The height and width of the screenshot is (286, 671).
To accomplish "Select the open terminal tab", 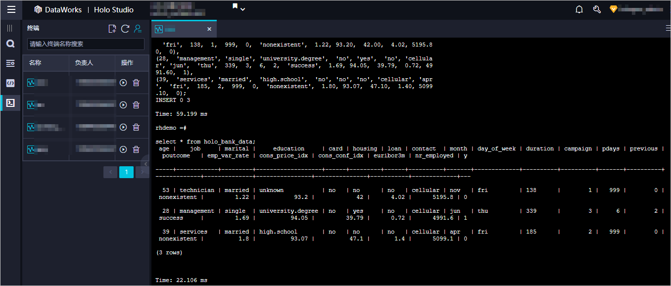I will [x=184, y=29].
